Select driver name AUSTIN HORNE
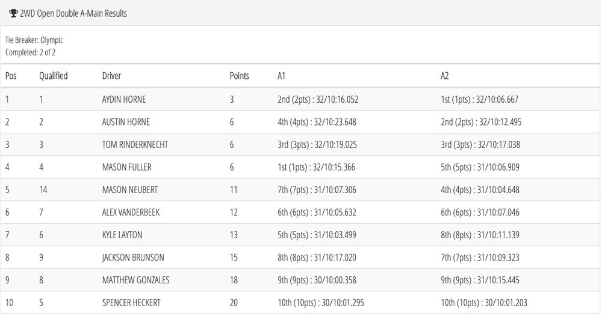This screenshot has width=602, height=314. [126, 122]
